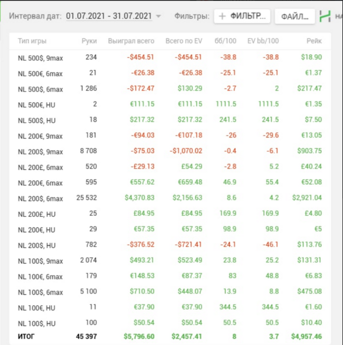Select the NL 100$, 9max row
Viewport: 343px width, 345px height.
coord(170,260)
